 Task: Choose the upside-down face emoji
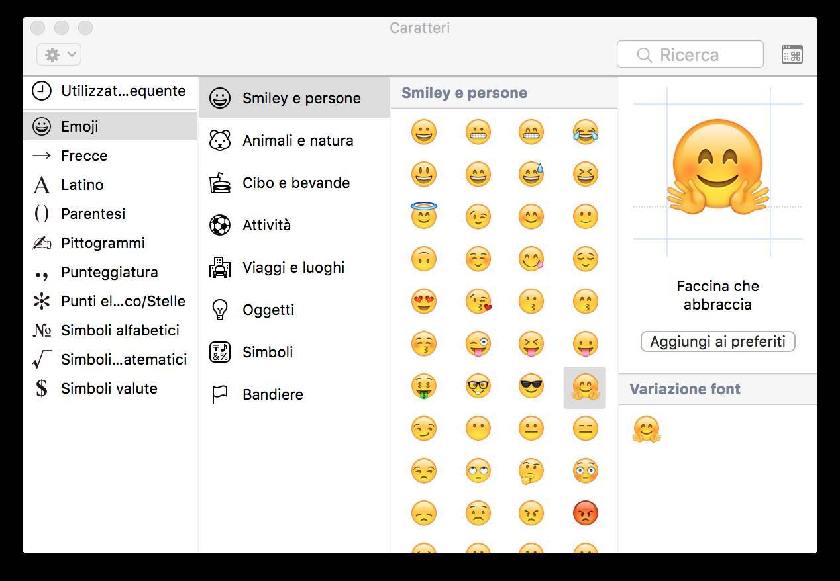point(424,259)
